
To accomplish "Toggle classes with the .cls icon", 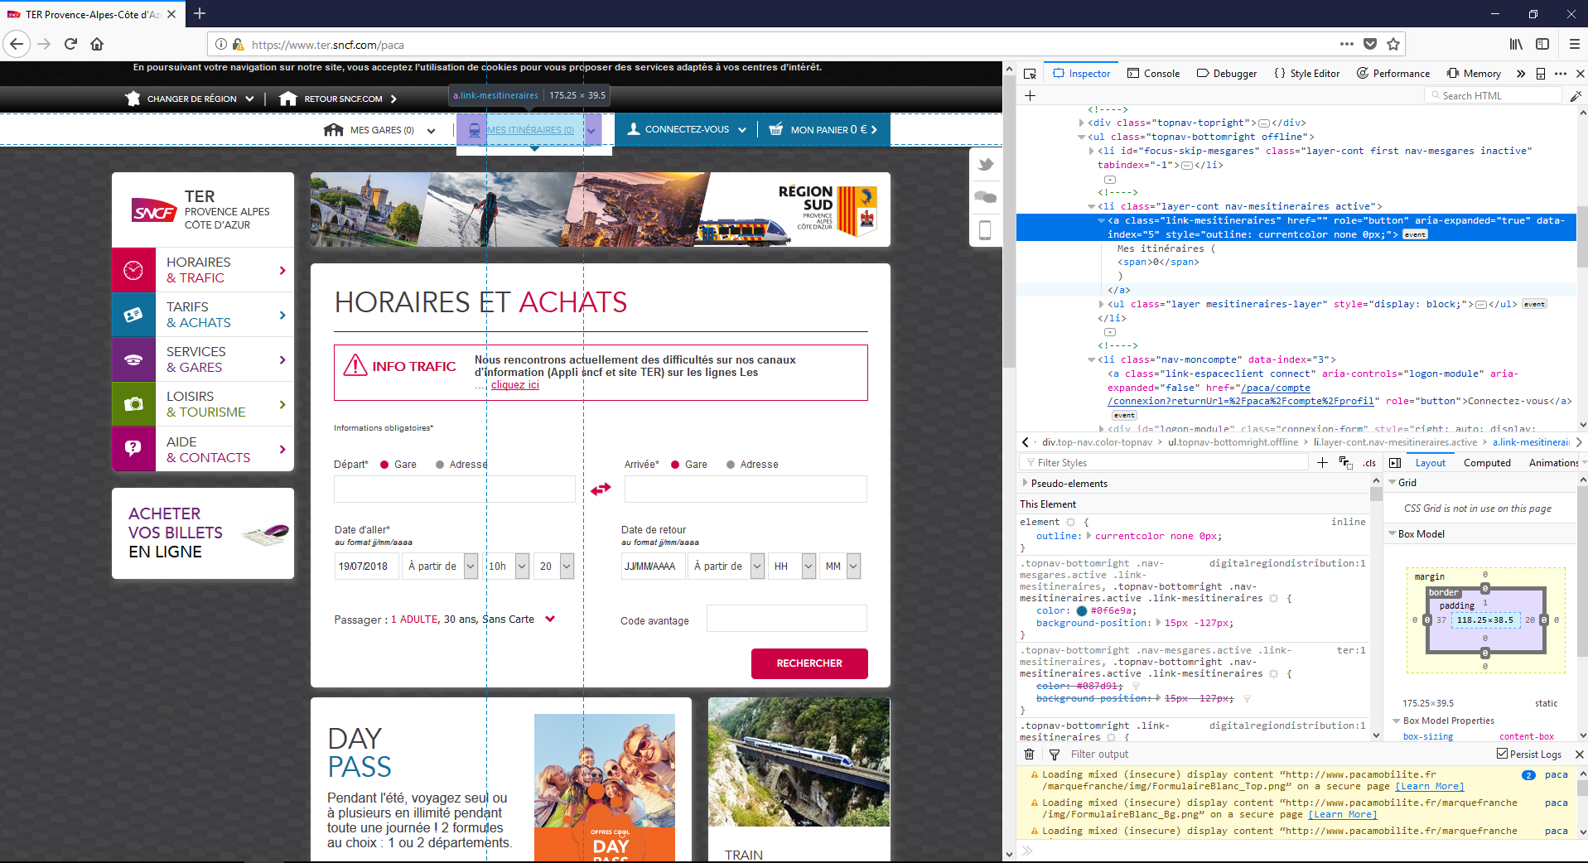I will [1368, 463].
